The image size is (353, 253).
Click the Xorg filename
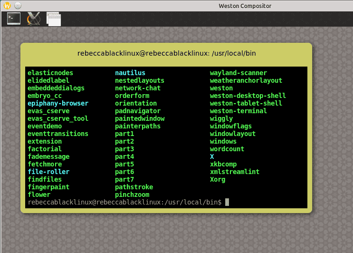pyautogui.click(x=218, y=179)
